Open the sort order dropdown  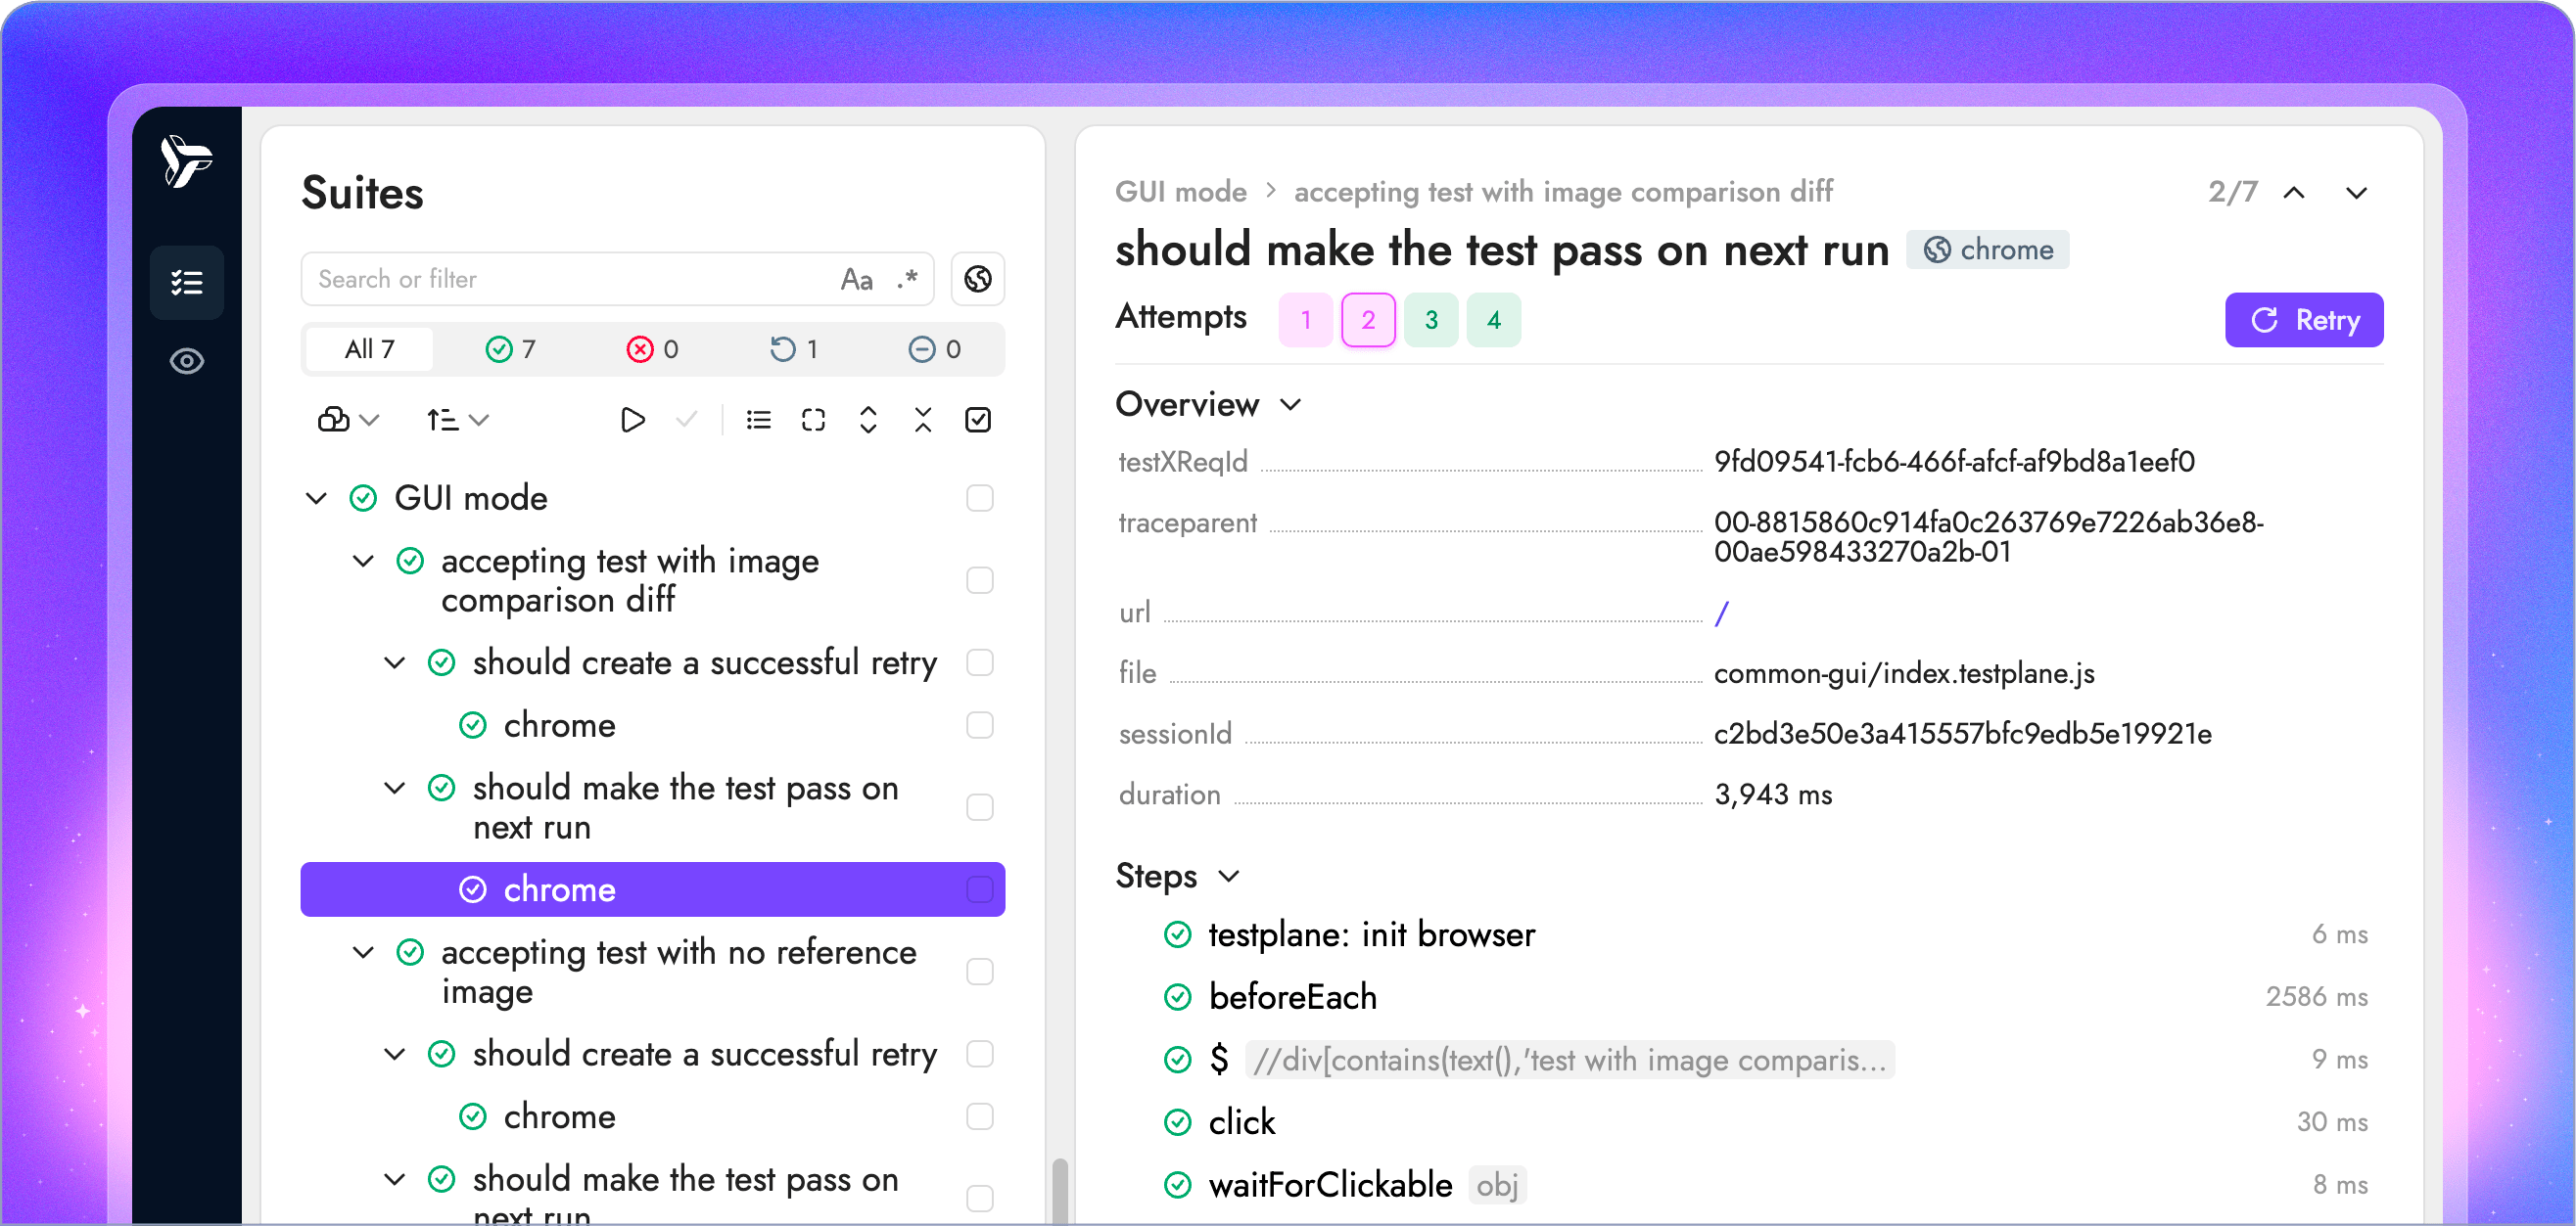457,420
